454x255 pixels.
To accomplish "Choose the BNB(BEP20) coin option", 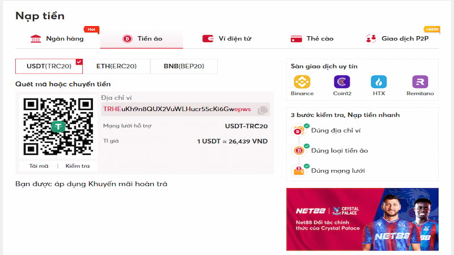I will (184, 66).
